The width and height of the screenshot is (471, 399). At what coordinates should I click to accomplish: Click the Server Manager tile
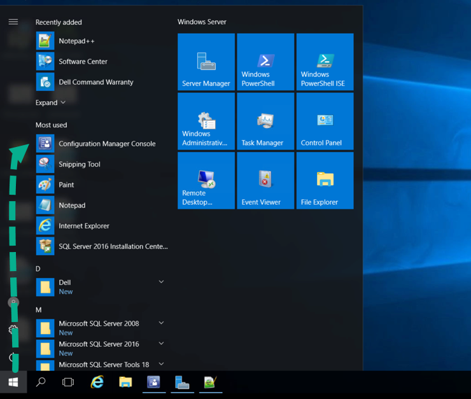[206, 62]
